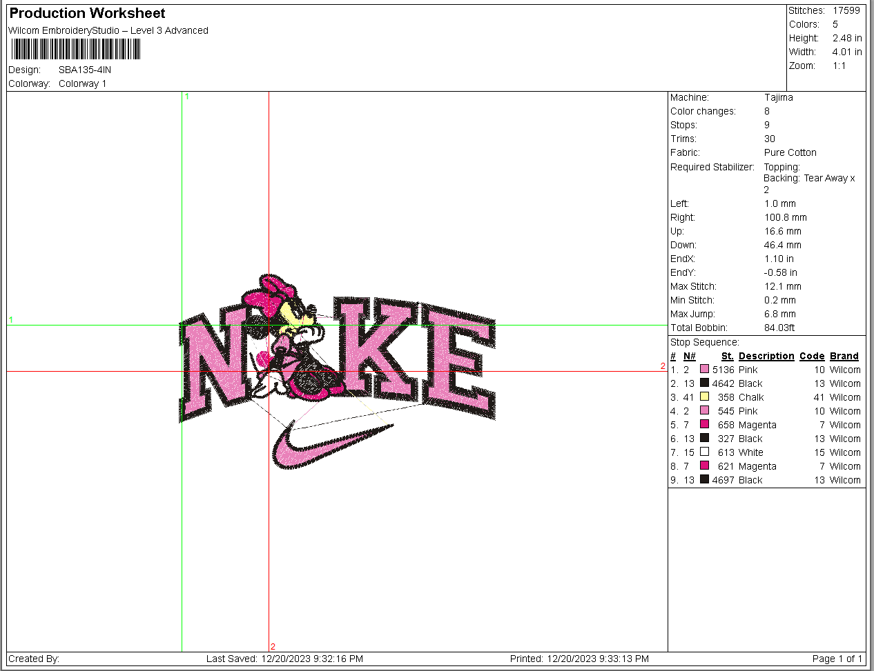The width and height of the screenshot is (874, 671).
Task: Click the Tajima machine value
Action: click(x=779, y=97)
